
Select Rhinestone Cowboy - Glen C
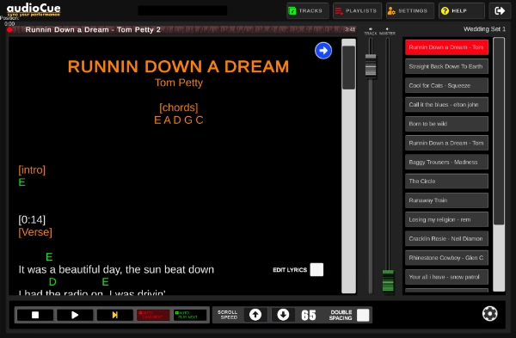(446, 258)
